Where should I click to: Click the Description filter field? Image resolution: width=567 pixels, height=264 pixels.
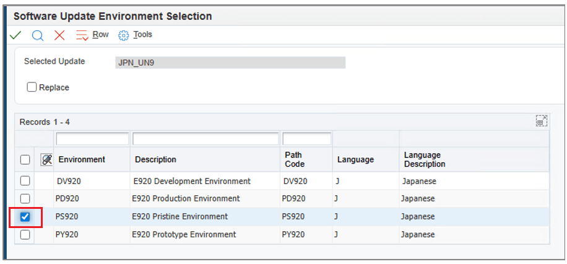(x=206, y=139)
